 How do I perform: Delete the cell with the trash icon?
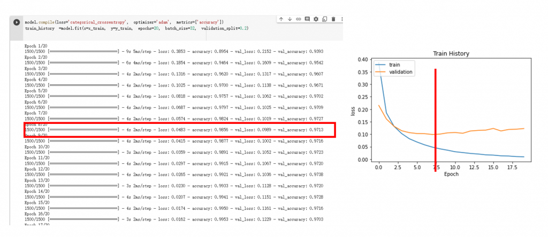tap(333, 19)
